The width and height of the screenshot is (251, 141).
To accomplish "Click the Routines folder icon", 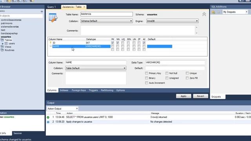I will tap(2, 50).
